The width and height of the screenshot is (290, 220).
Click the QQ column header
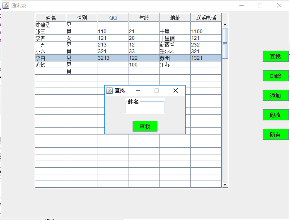pyautogui.click(x=113, y=17)
